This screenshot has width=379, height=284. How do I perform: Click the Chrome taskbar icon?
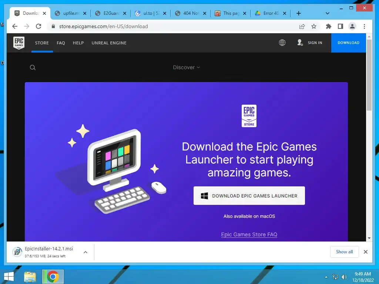(53, 277)
